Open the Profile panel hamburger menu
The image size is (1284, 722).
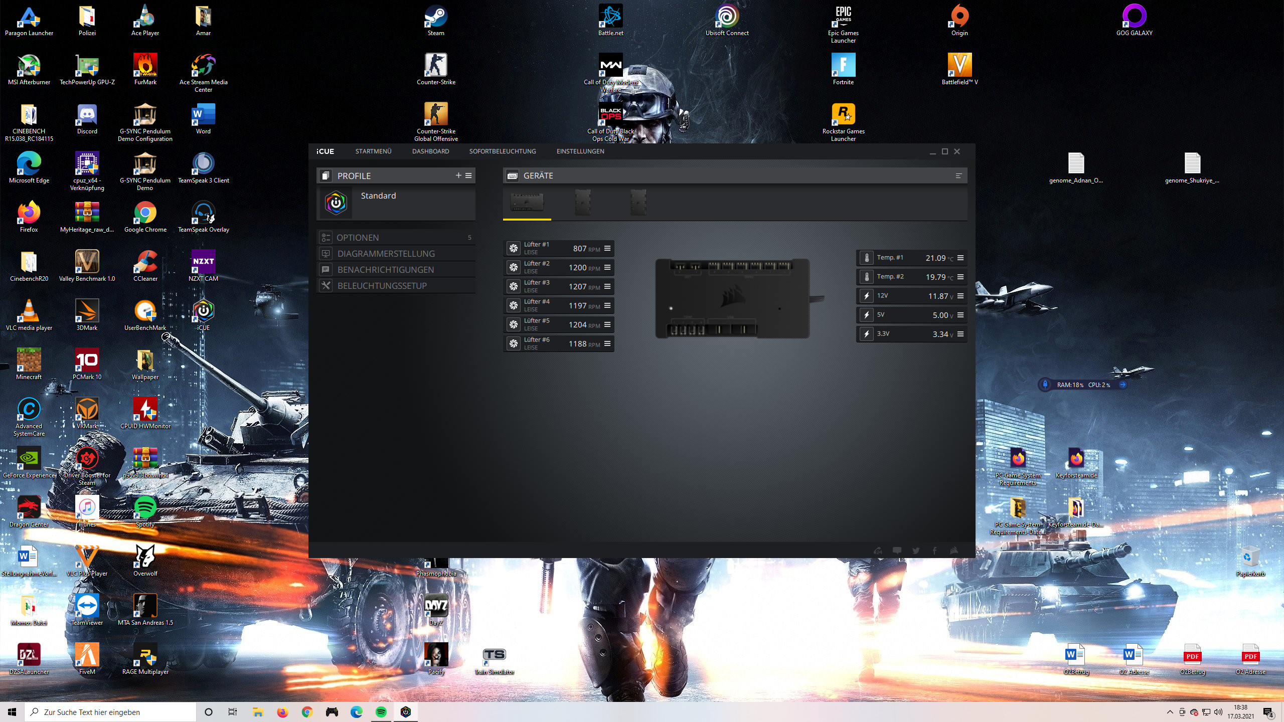point(468,175)
